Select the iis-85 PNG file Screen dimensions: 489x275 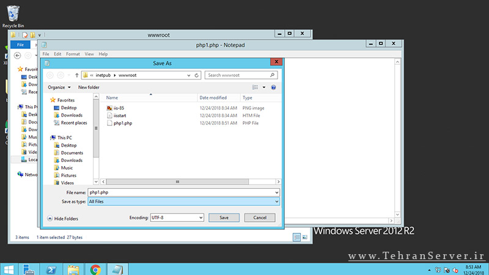[x=119, y=108]
